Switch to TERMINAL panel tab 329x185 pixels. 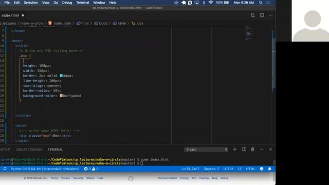coord(55,150)
